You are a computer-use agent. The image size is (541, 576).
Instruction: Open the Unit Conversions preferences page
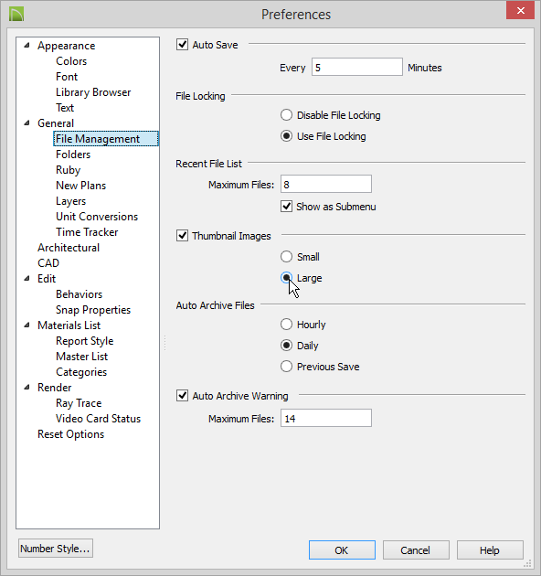[97, 217]
